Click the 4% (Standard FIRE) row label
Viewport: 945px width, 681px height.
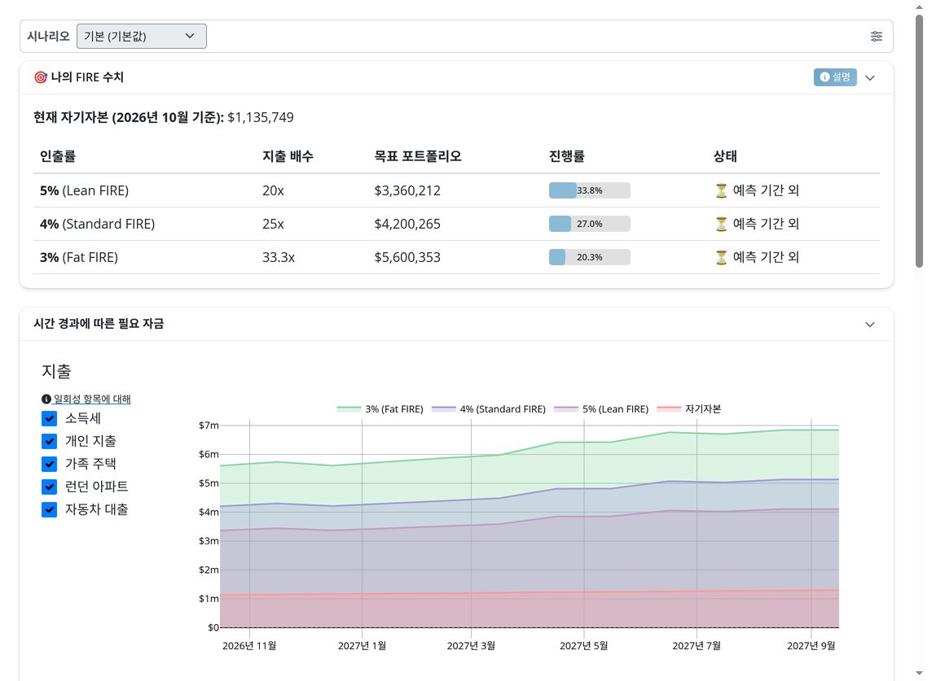point(97,224)
